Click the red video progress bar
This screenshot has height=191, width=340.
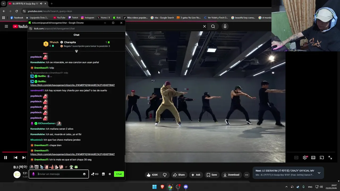click(x=15, y=152)
